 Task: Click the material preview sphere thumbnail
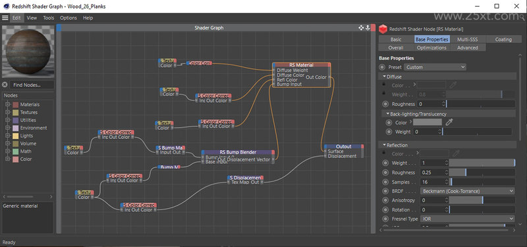(28, 52)
